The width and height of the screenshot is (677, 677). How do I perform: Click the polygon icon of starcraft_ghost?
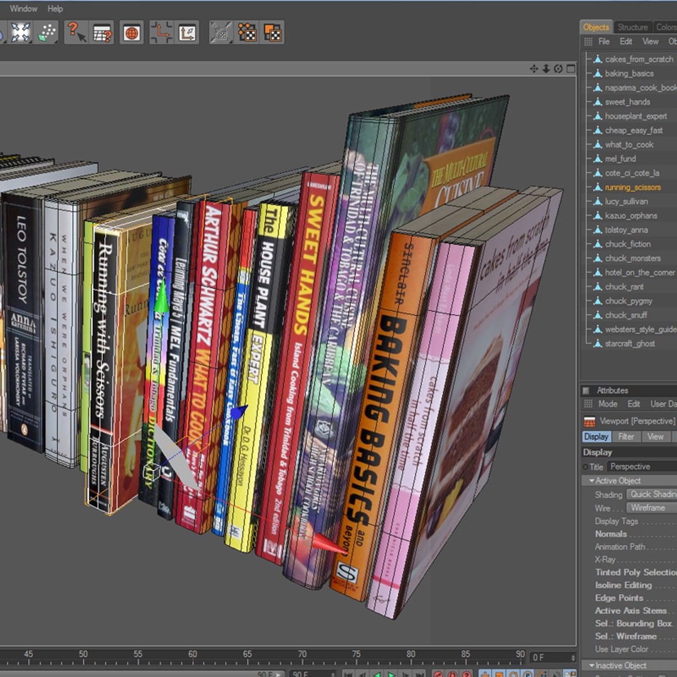(x=597, y=344)
